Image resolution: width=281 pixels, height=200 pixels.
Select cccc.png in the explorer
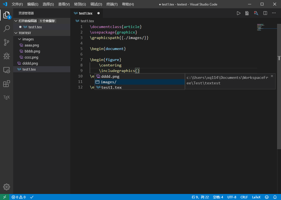[42, 57]
